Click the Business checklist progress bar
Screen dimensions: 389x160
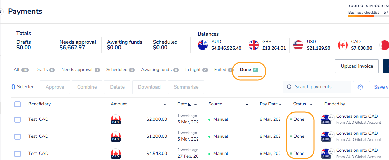tap(368, 16)
